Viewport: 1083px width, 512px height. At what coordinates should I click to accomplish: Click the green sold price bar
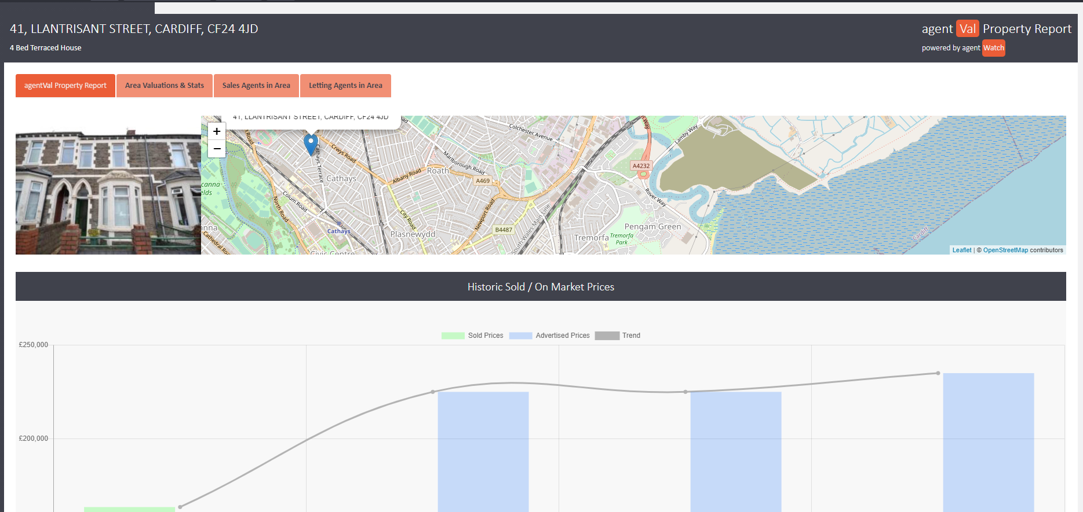click(129, 509)
